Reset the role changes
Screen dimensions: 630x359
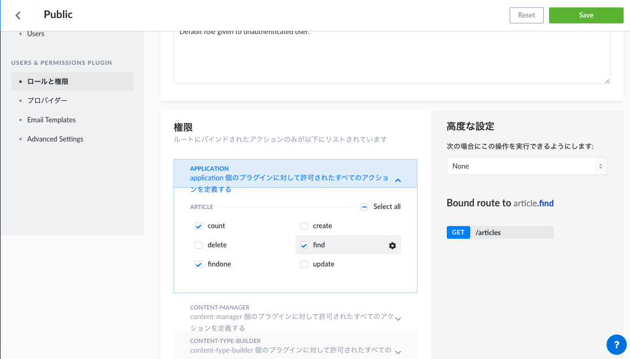point(526,15)
